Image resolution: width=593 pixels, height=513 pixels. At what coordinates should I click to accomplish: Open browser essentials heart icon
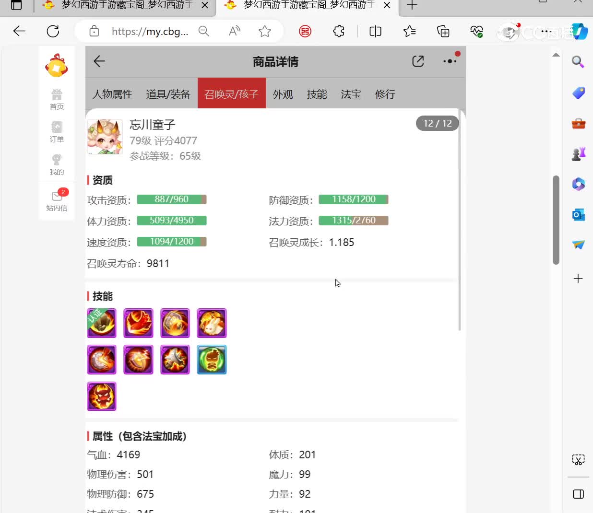click(476, 31)
